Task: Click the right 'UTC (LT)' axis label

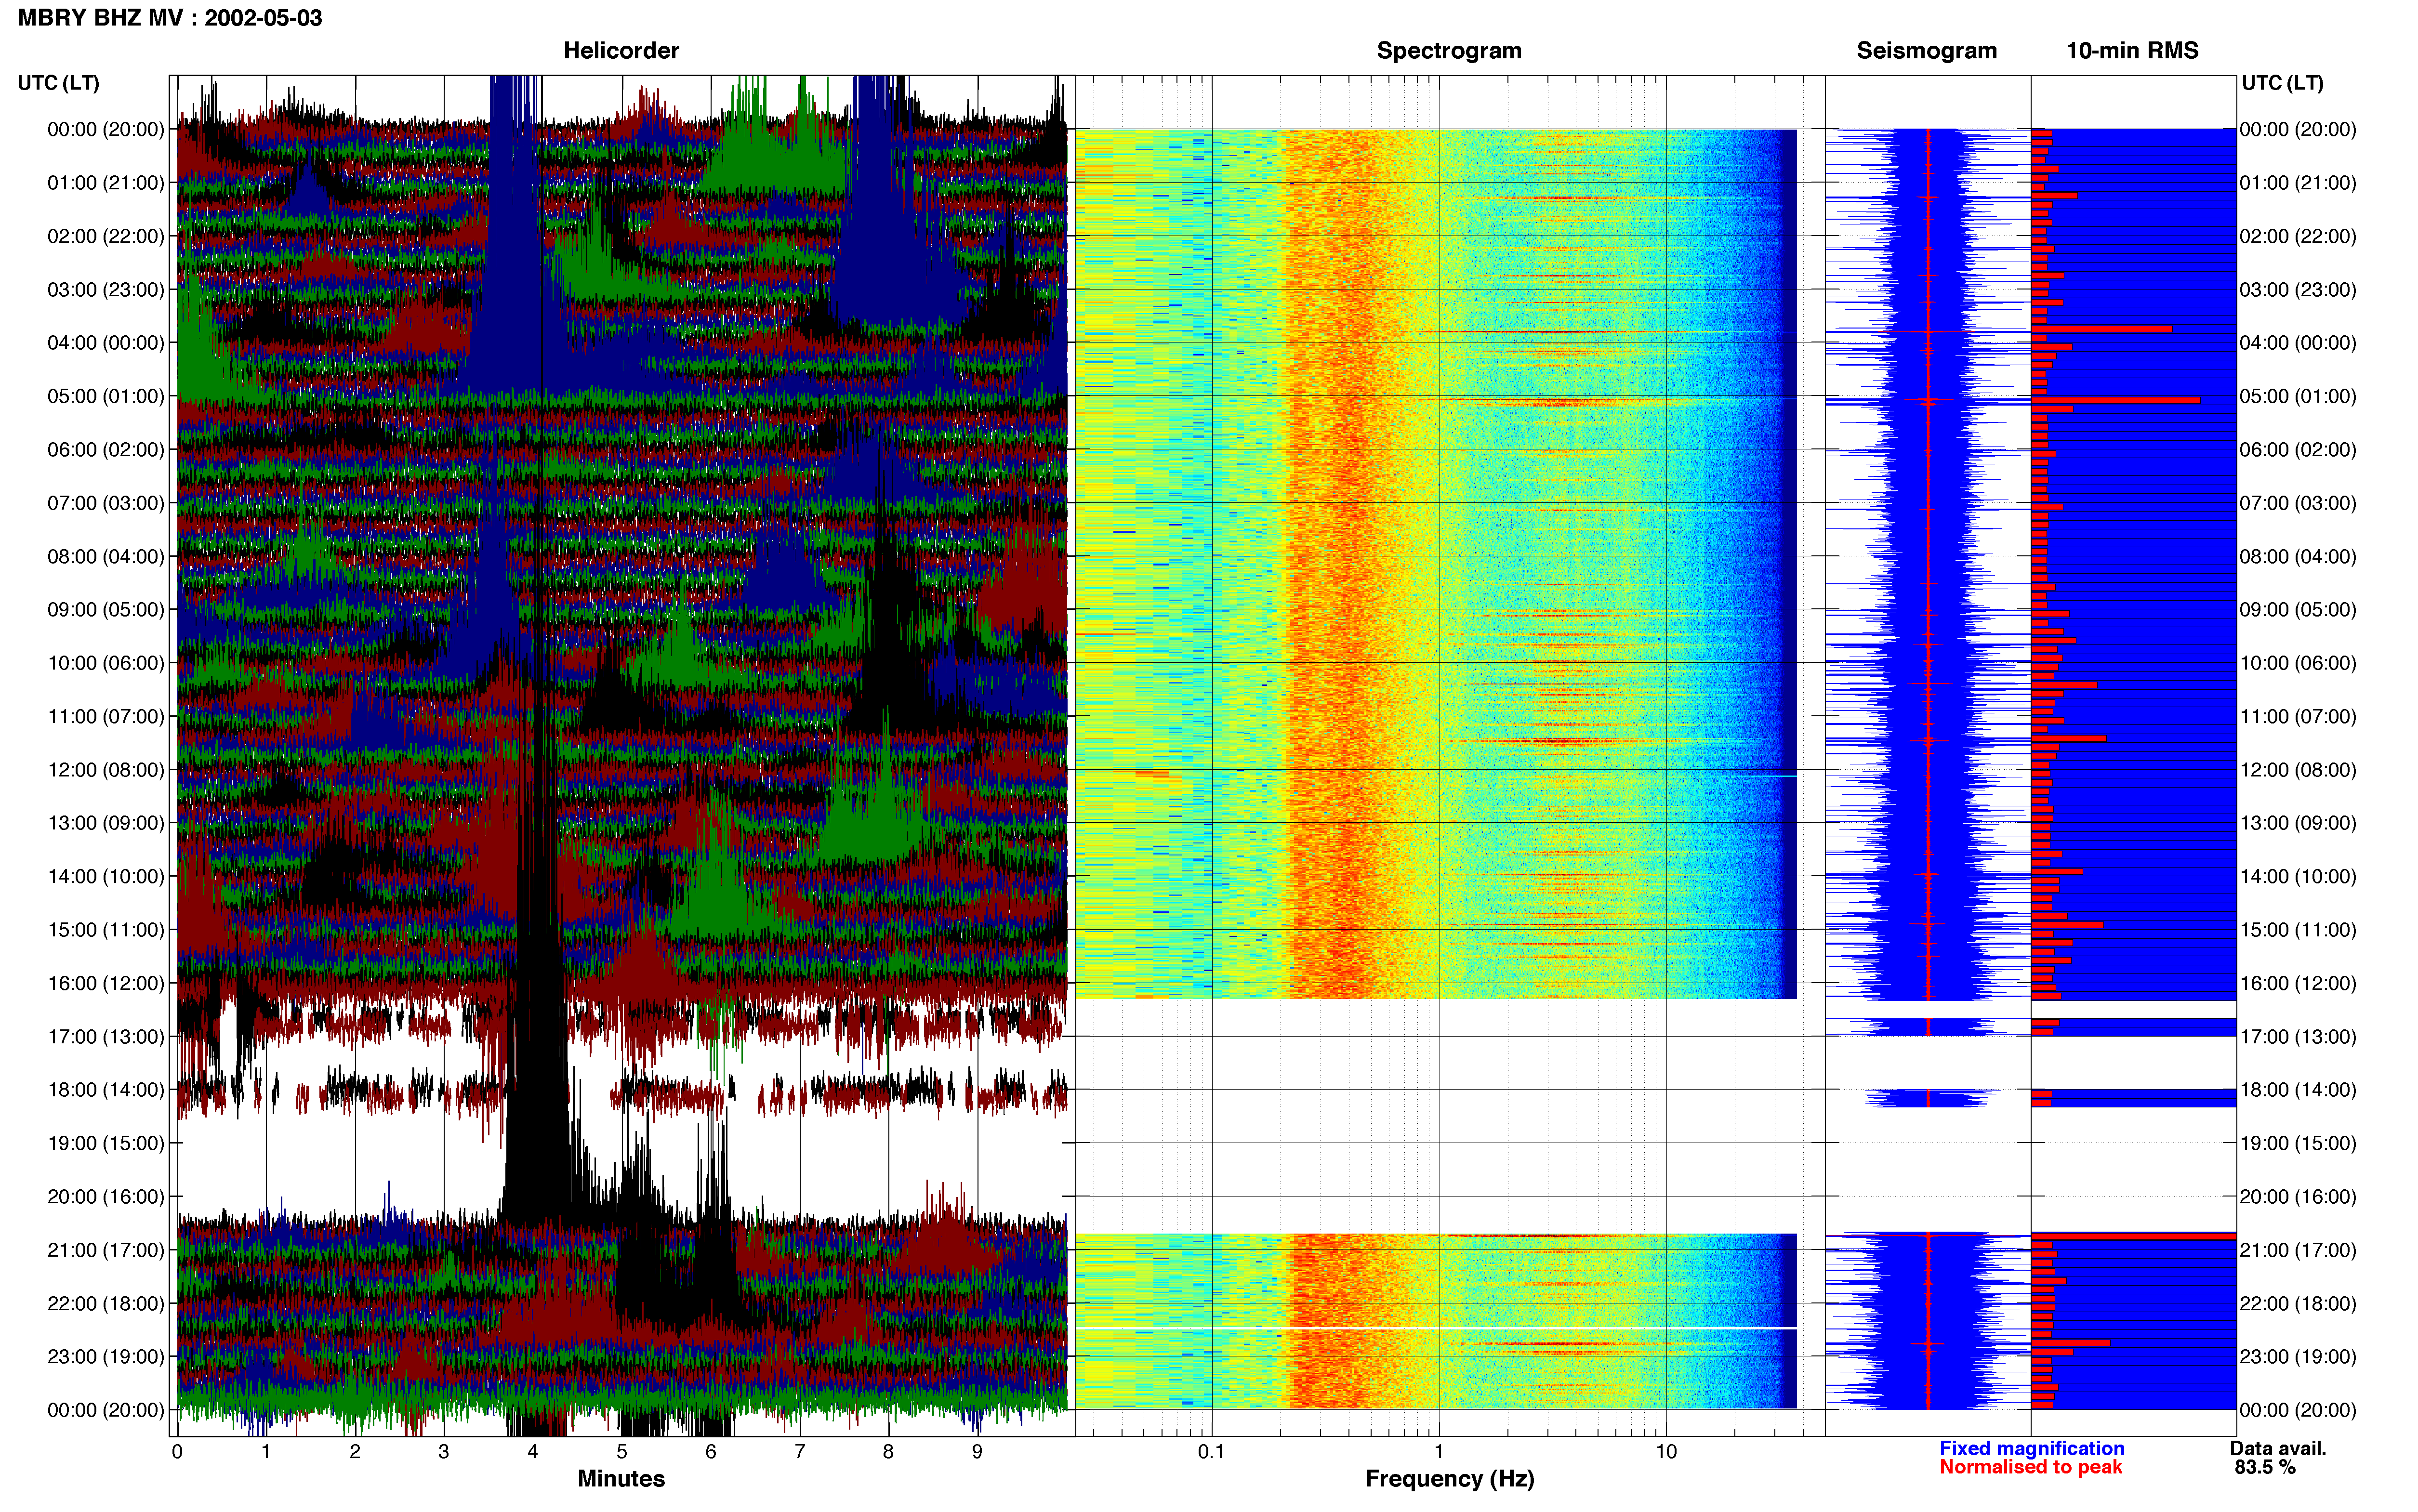Action: (x=2282, y=83)
